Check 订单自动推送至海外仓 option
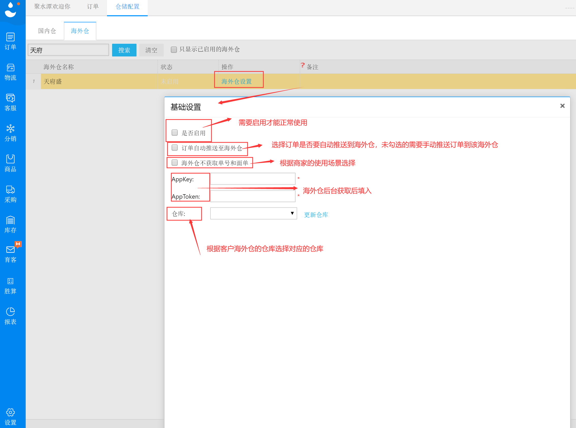The height and width of the screenshot is (428, 576). pyautogui.click(x=175, y=148)
